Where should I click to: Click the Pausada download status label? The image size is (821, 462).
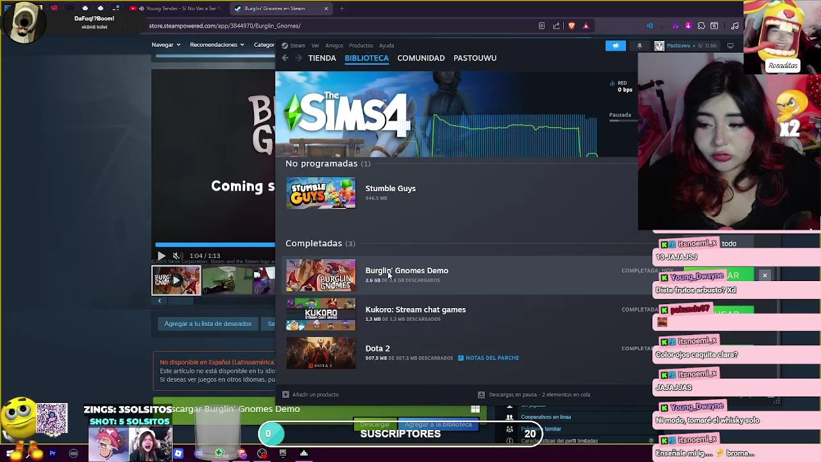click(x=620, y=115)
